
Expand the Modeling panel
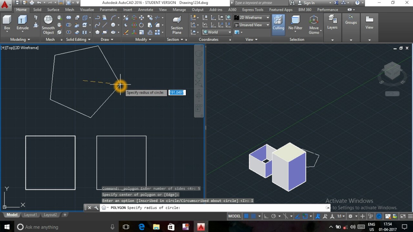click(20, 39)
